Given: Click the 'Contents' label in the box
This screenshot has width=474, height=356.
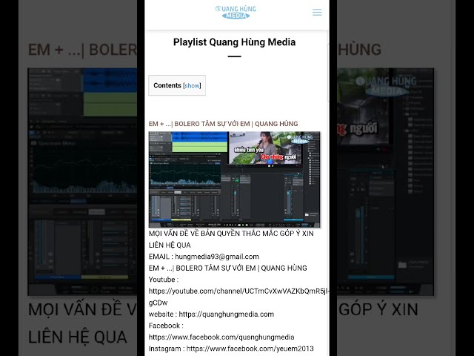Looking at the screenshot, I should coord(167,85).
